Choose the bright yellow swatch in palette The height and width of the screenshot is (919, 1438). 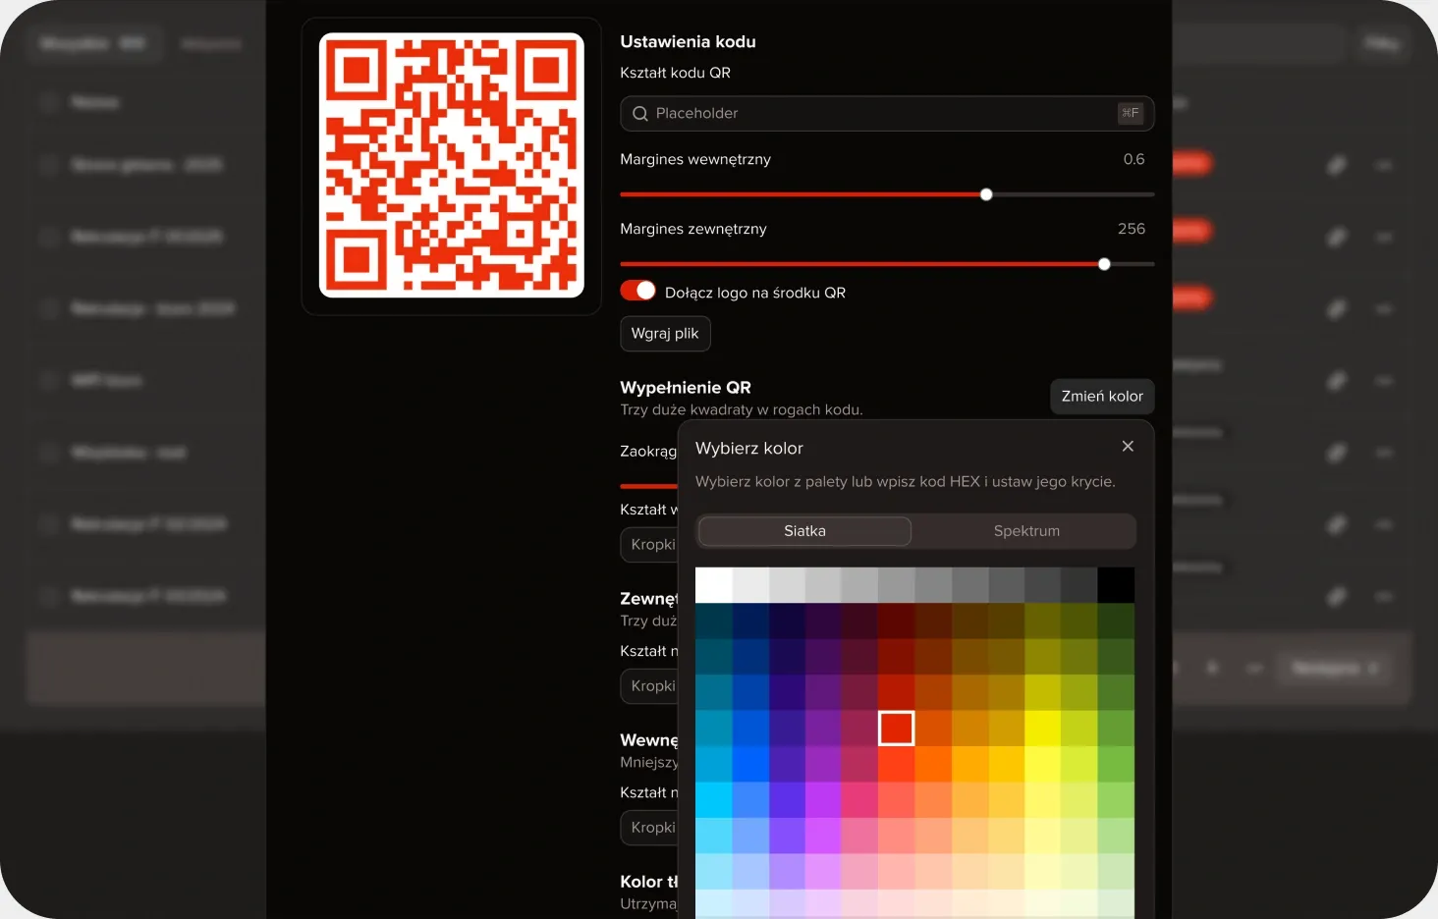pyautogui.click(x=1042, y=729)
